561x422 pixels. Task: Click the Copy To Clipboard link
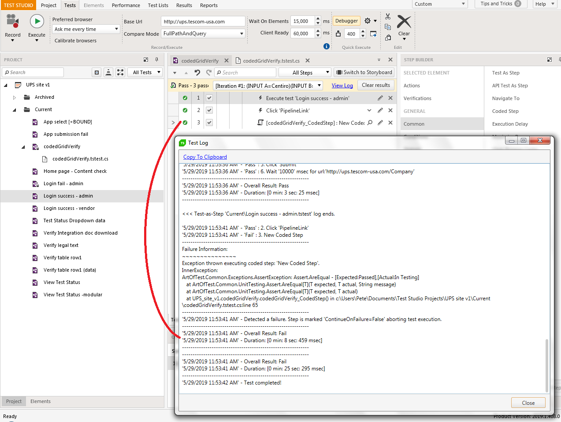click(205, 157)
